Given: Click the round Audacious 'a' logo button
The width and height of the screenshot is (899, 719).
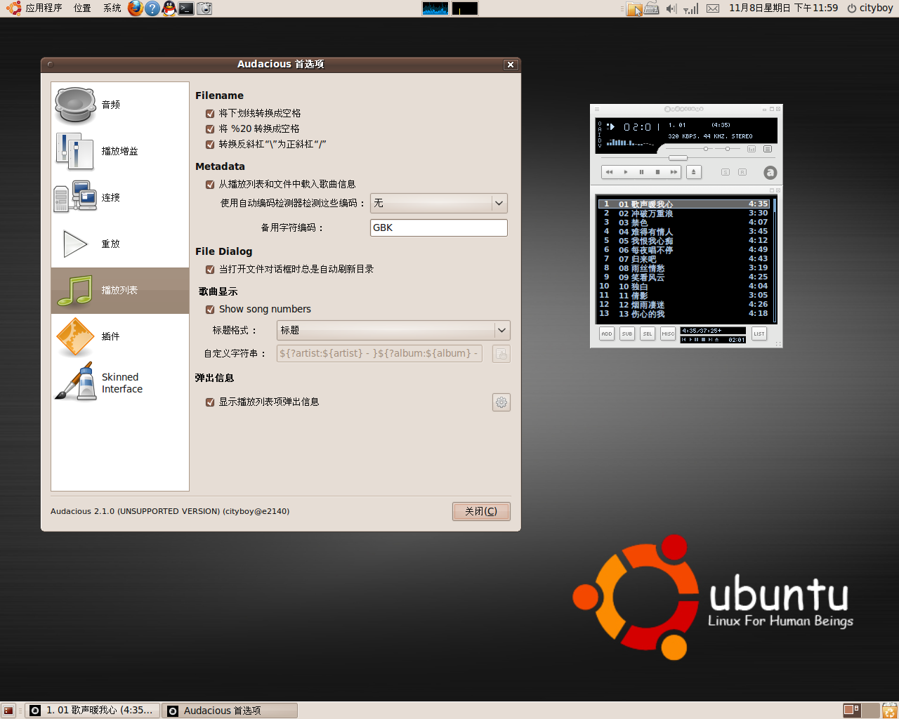Looking at the screenshot, I should point(770,173).
